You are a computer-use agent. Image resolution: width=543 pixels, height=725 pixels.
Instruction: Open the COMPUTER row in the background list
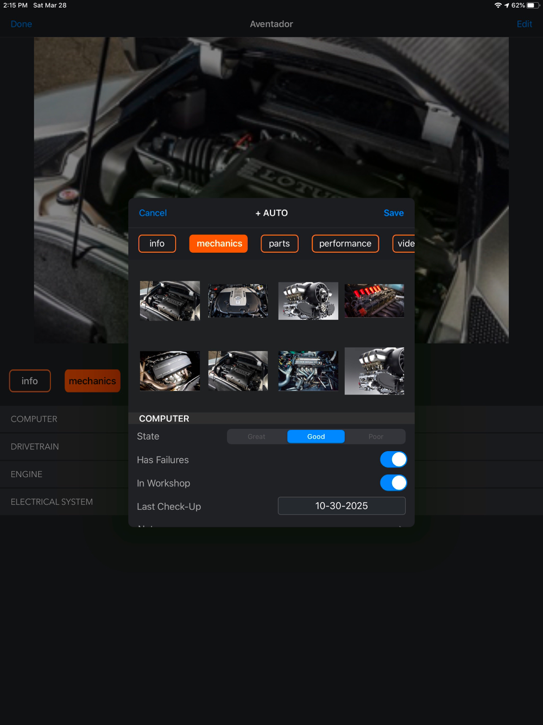64,419
